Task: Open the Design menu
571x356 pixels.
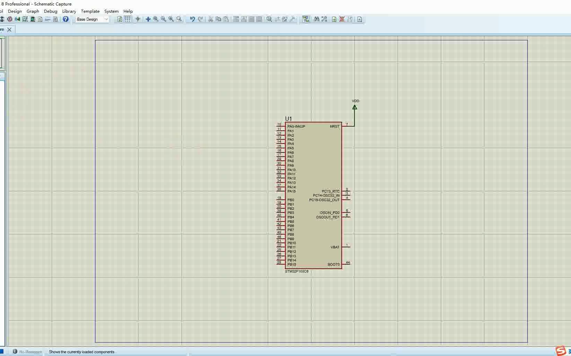Action: (x=15, y=11)
